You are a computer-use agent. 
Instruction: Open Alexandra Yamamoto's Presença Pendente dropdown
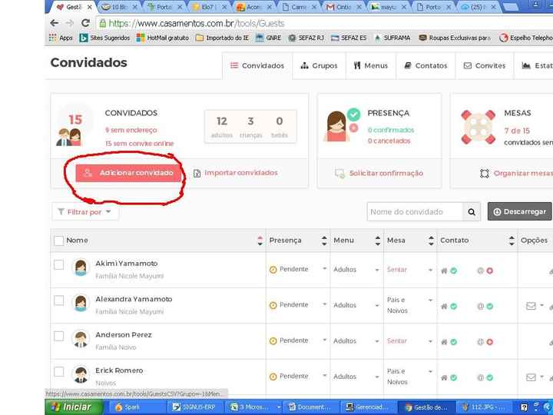[298, 305]
